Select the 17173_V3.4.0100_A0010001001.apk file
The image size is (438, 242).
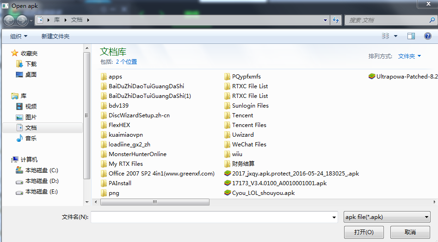[x=279, y=183]
